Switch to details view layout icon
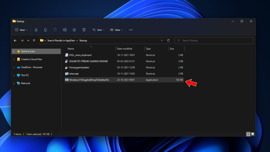The height and width of the screenshot is (152, 270). 248,134
